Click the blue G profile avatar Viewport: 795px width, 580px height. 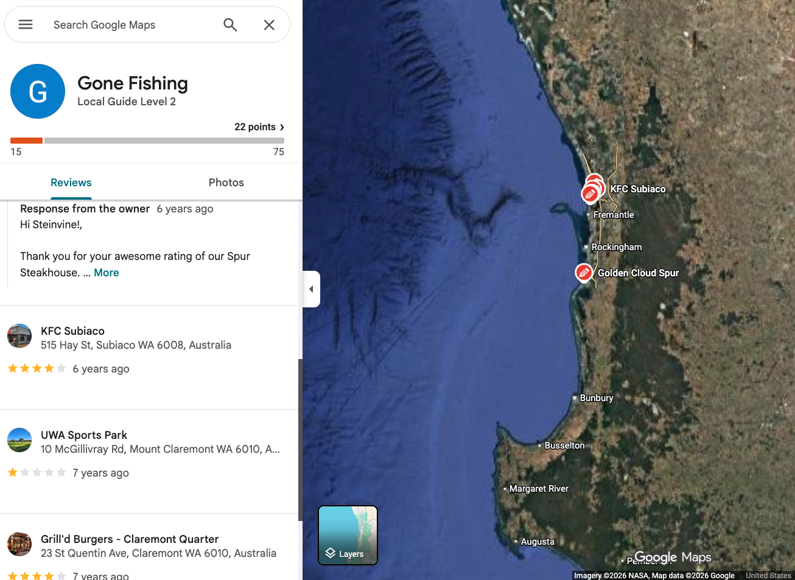click(38, 91)
